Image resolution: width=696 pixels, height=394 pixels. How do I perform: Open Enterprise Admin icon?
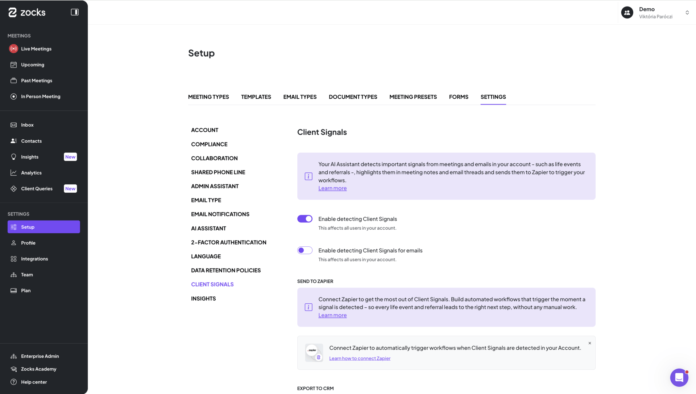[x=13, y=356]
